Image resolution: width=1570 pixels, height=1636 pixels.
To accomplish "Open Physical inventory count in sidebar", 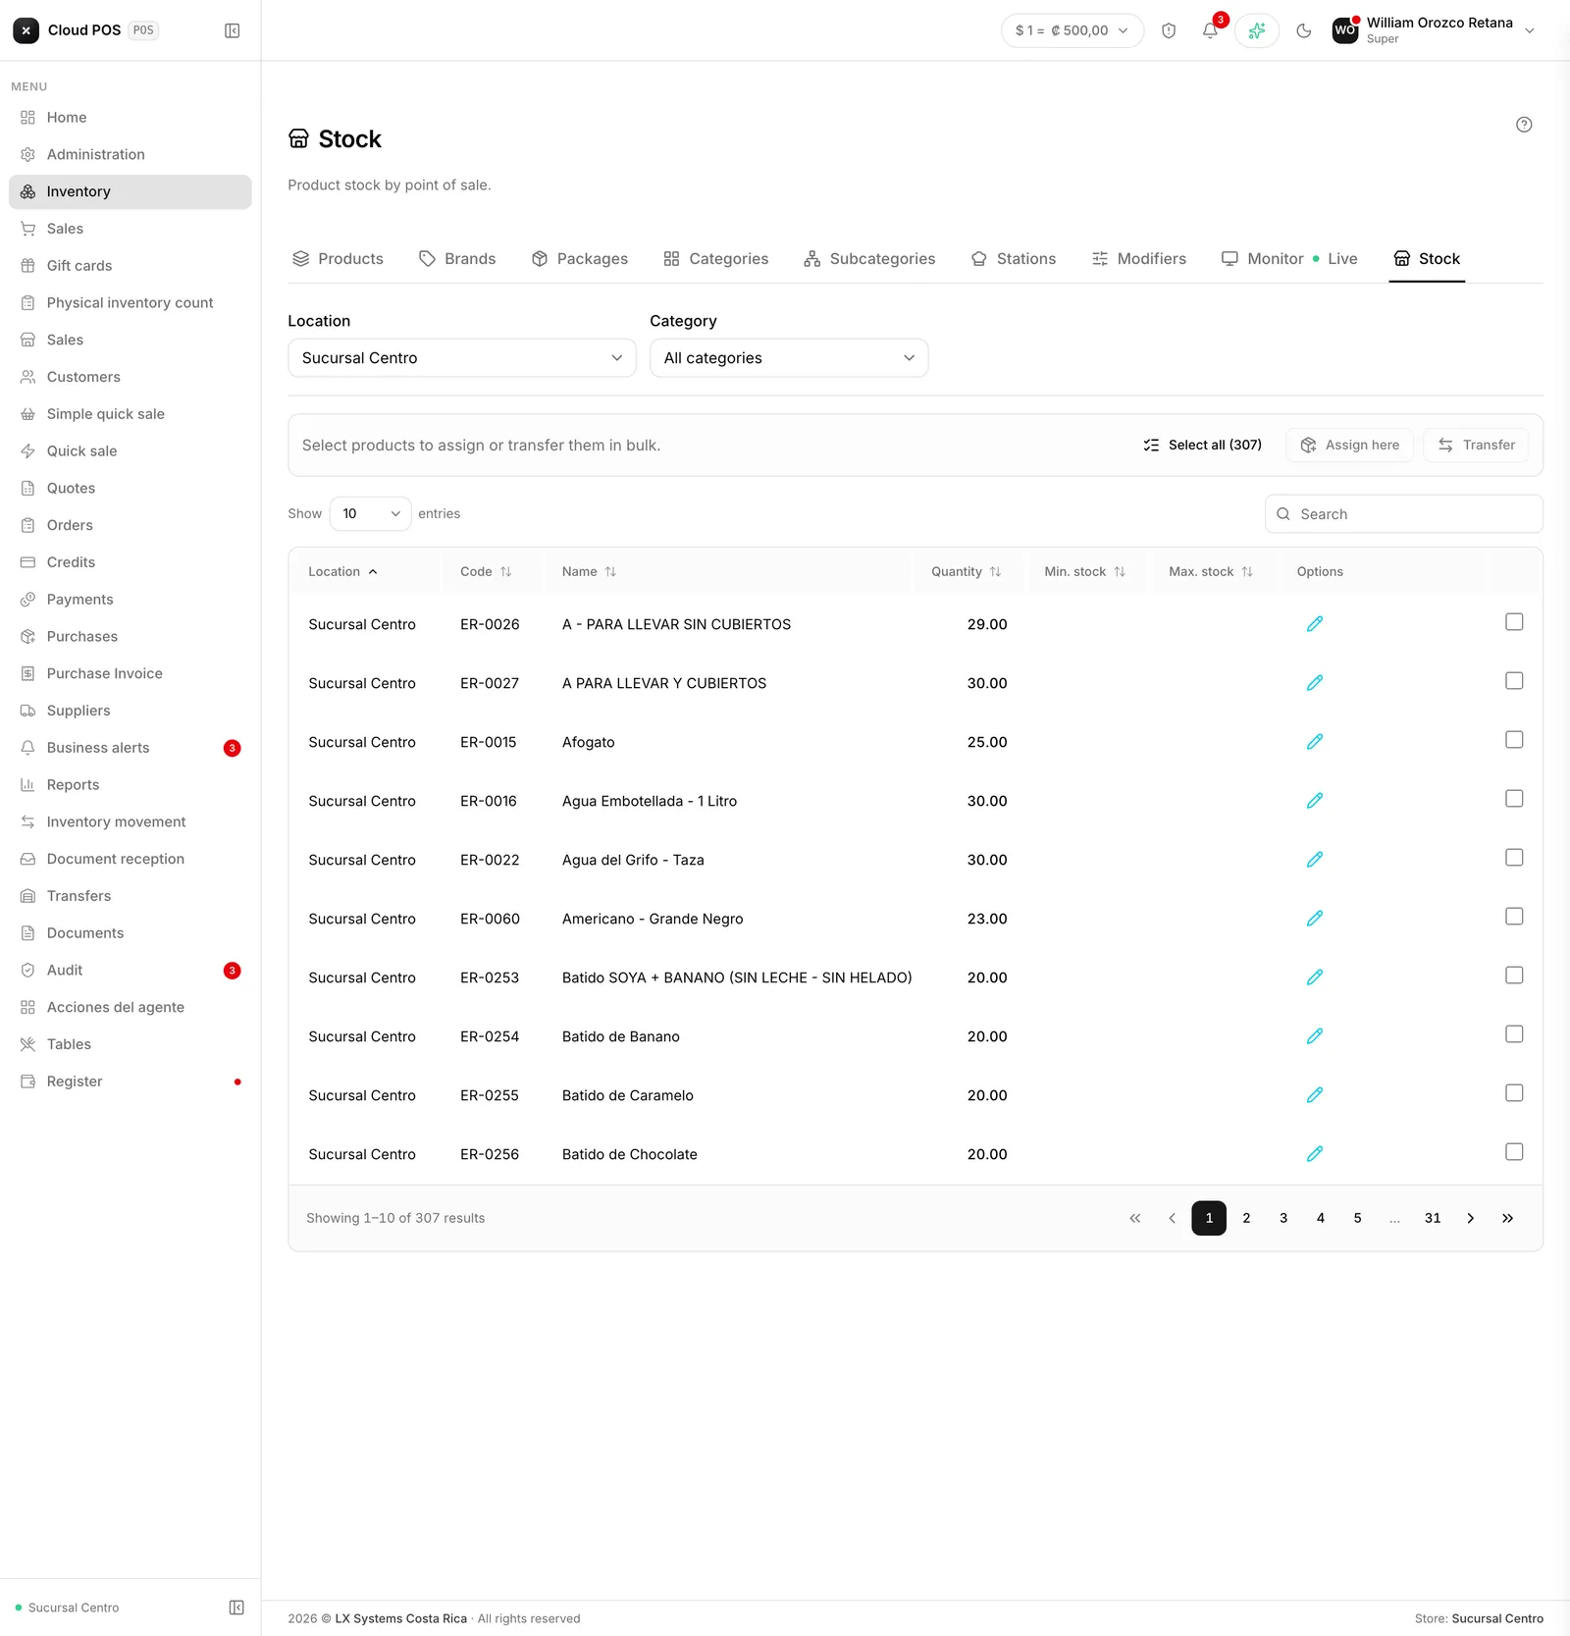I will coord(130,303).
